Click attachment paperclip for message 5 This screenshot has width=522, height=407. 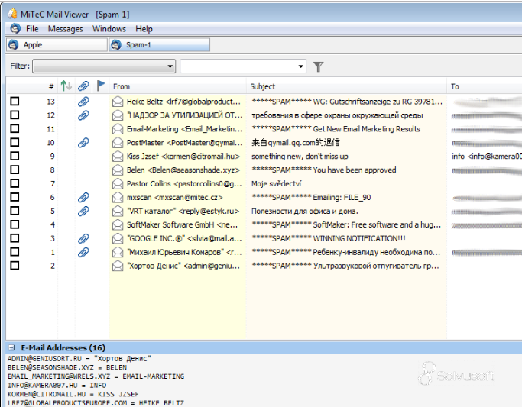[83, 212]
